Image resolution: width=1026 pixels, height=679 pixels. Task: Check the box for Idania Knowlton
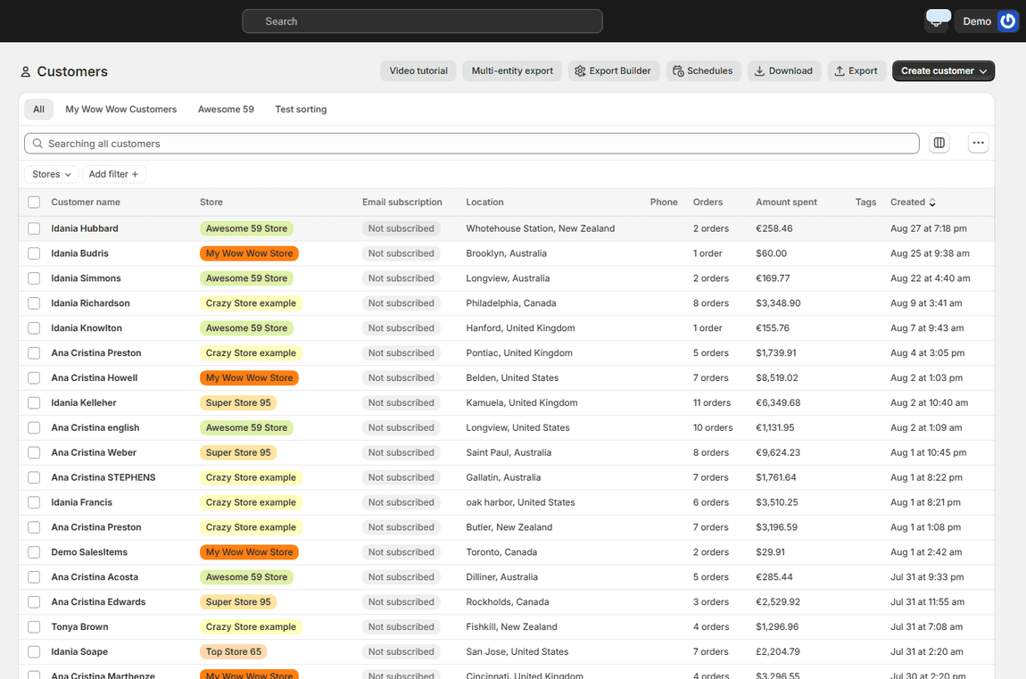point(34,327)
